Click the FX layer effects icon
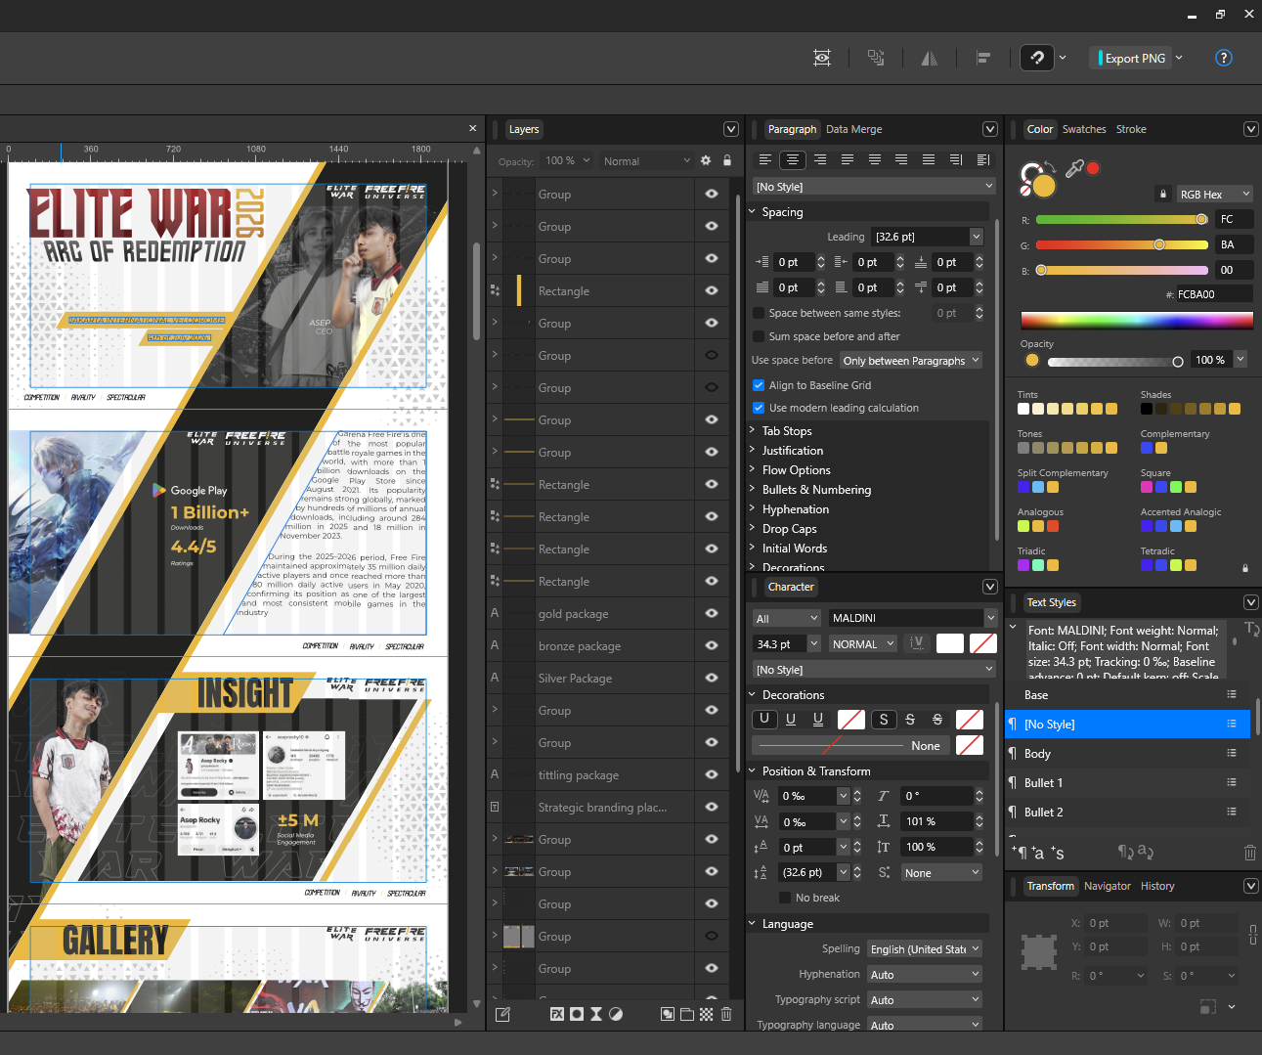This screenshot has width=1262, height=1055. [x=557, y=1014]
